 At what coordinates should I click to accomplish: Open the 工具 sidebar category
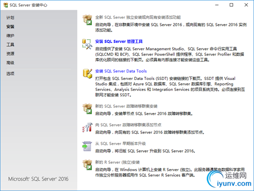tap(10, 45)
